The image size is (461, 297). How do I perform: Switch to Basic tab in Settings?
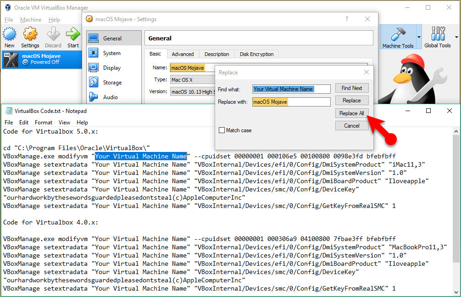click(155, 54)
